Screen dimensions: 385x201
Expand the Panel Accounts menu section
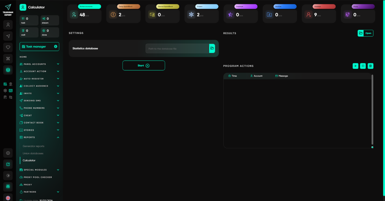(x=39, y=64)
